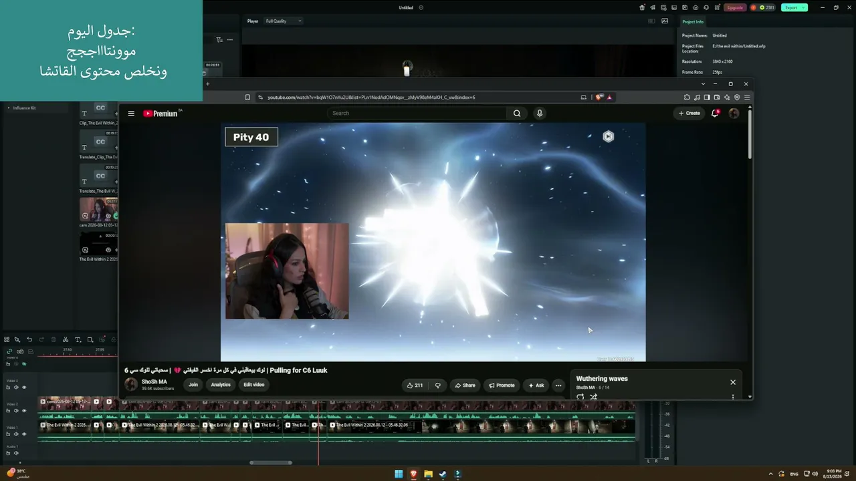Open the ShoSh MA channel name link
This screenshot has height=481, width=856.
coord(154,382)
